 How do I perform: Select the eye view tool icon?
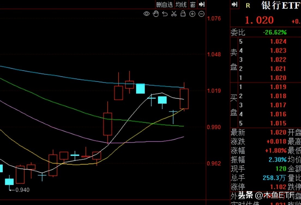(x=146, y=13)
